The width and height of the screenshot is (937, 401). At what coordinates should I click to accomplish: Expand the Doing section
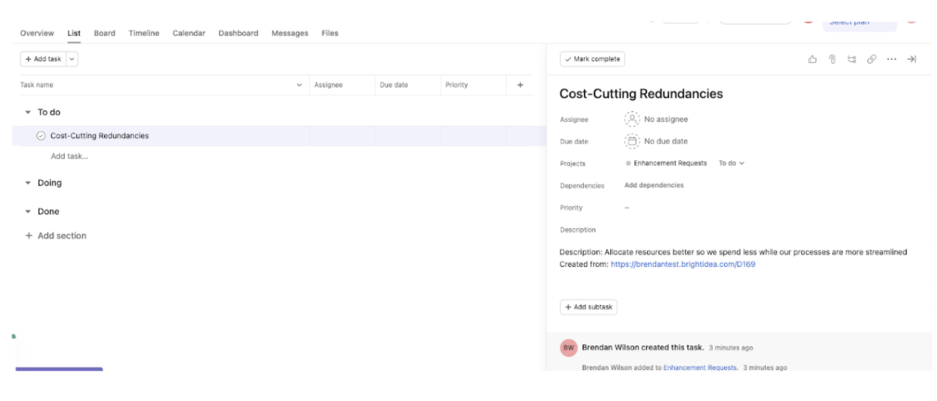point(28,183)
